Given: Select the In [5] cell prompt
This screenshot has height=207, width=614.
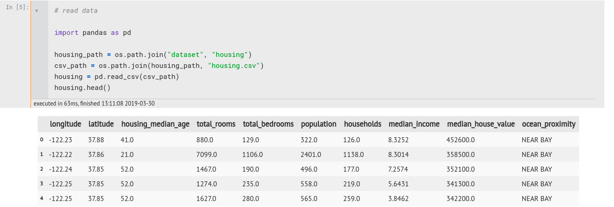Looking at the screenshot, I should point(17,8).
